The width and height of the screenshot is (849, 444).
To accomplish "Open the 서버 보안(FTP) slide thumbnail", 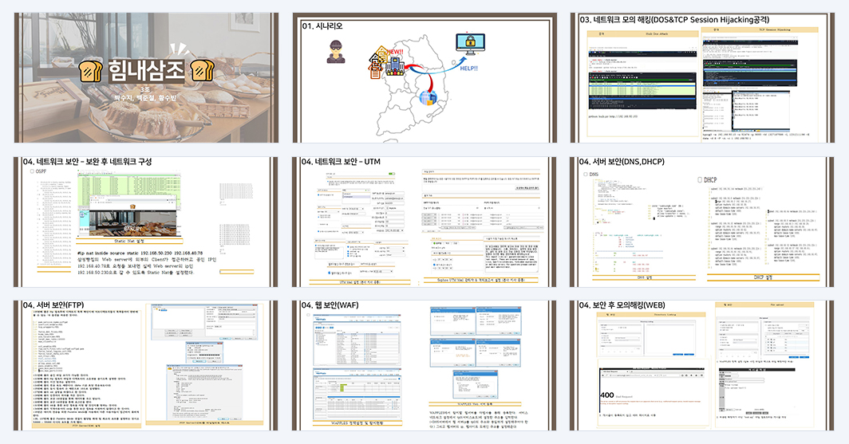I will point(146,366).
